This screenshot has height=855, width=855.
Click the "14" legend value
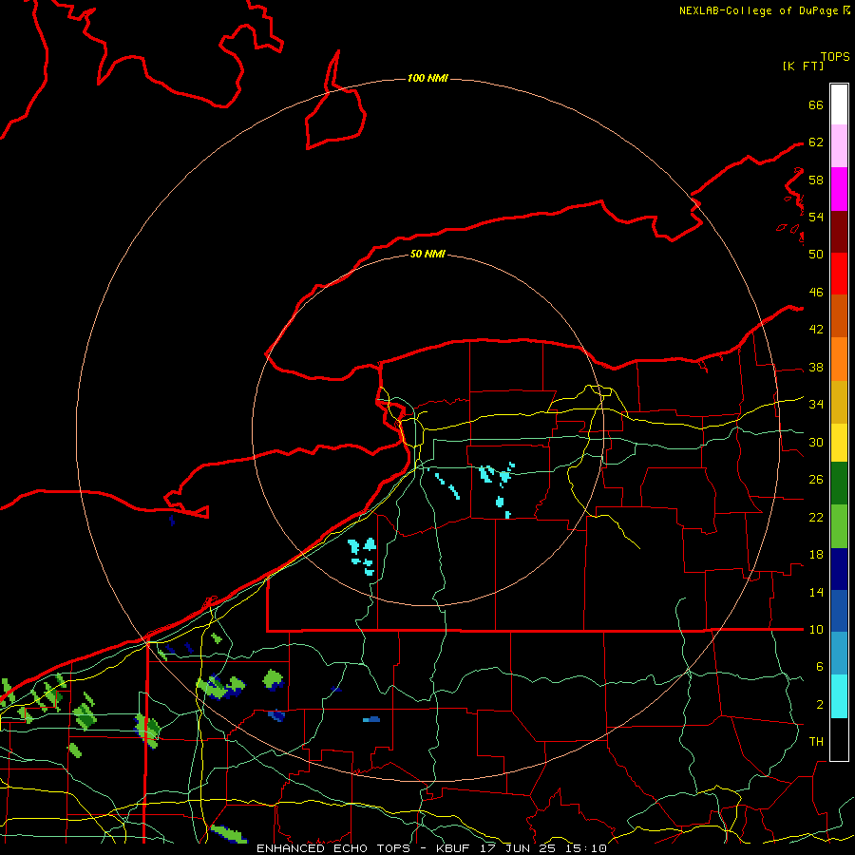click(x=816, y=593)
